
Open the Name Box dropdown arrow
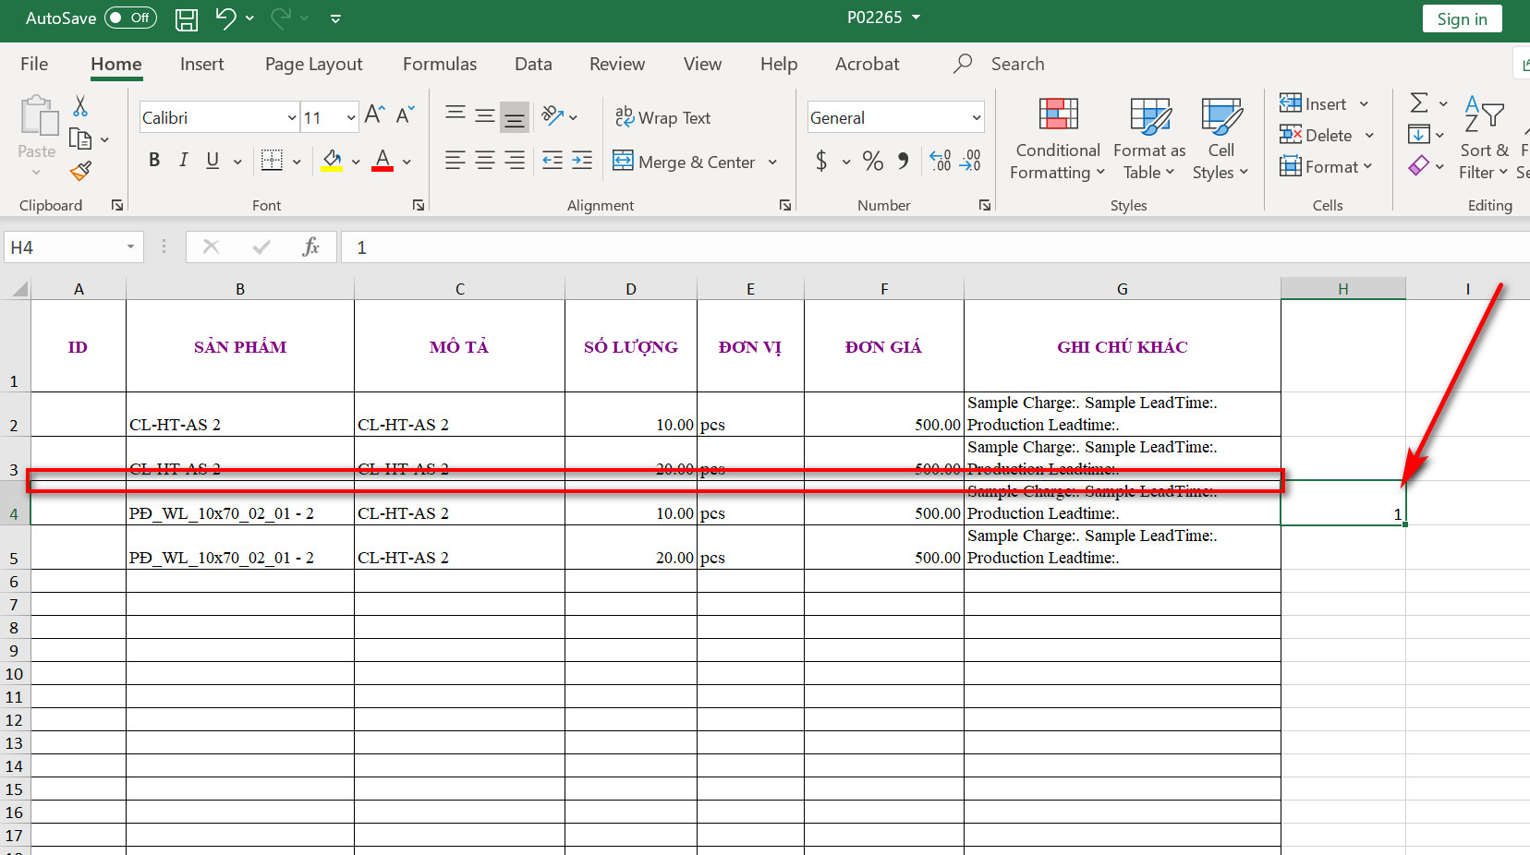click(130, 247)
